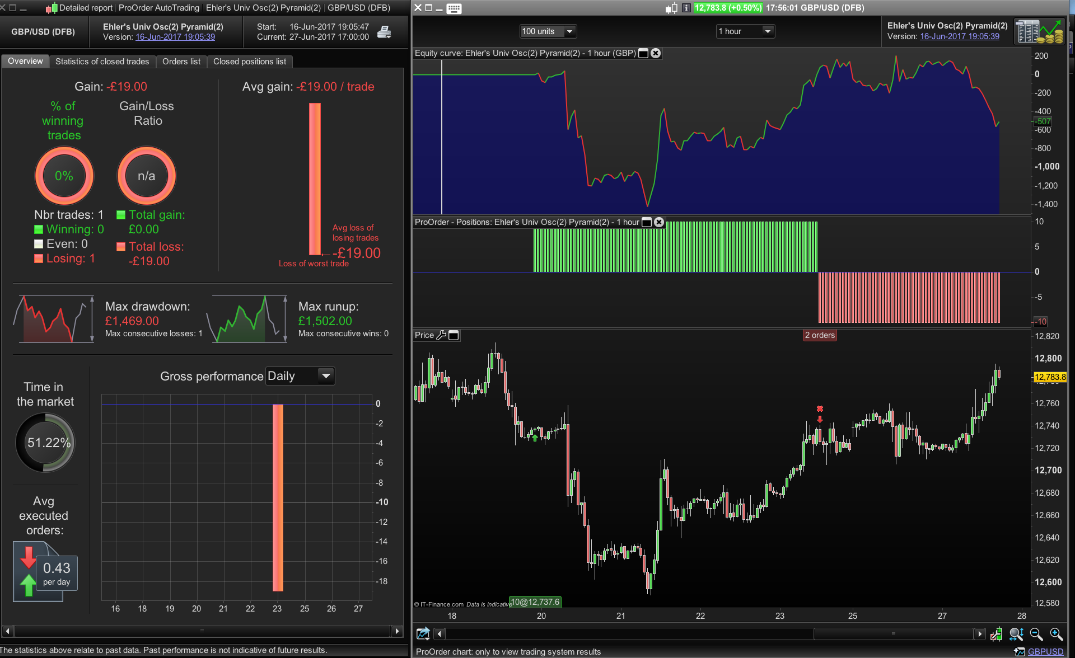Open the detailed report icon with coins

pos(1039,31)
